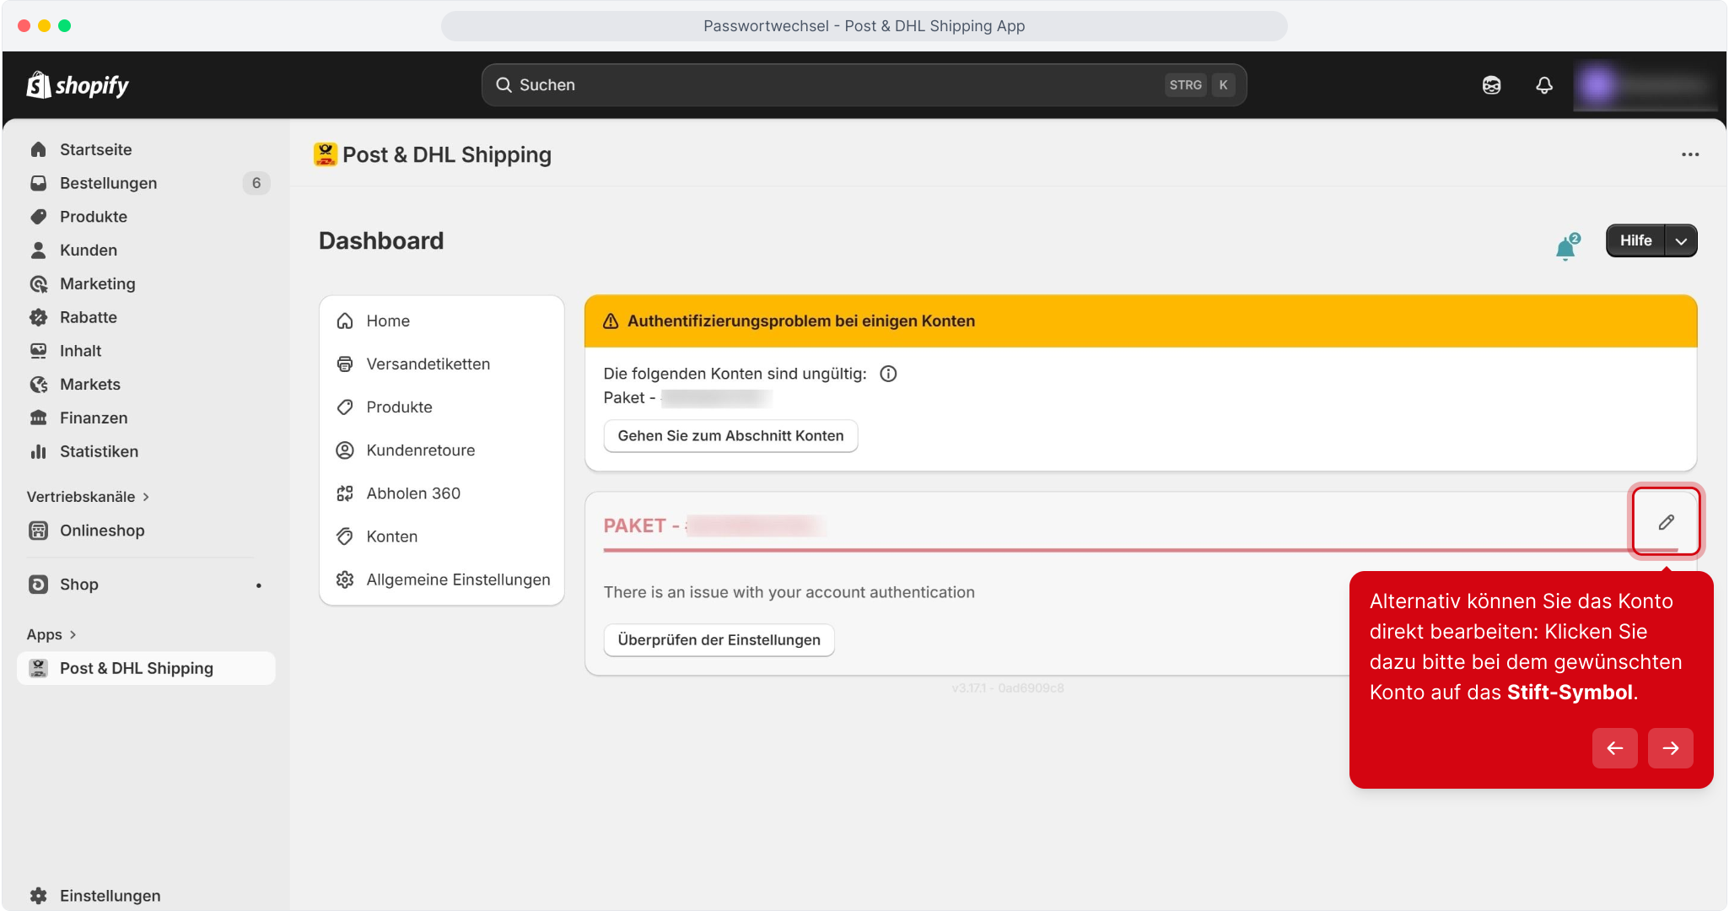Expand the Hilfe dropdown arrow

coord(1681,241)
